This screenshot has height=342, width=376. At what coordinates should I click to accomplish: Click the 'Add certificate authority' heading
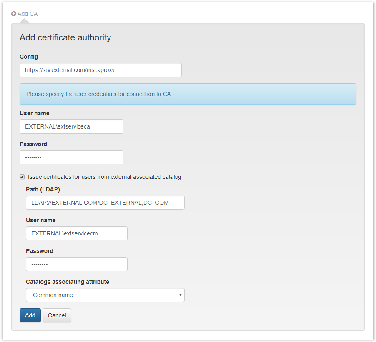tap(65, 37)
